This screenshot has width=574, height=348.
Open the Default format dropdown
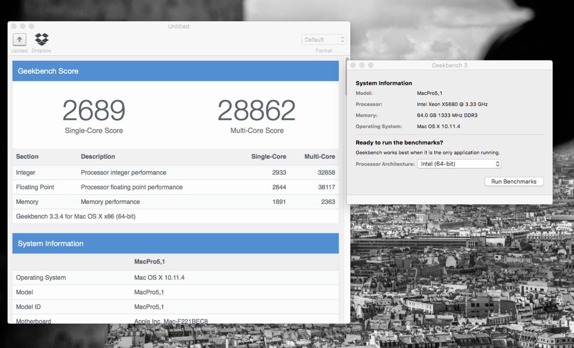pos(324,40)
